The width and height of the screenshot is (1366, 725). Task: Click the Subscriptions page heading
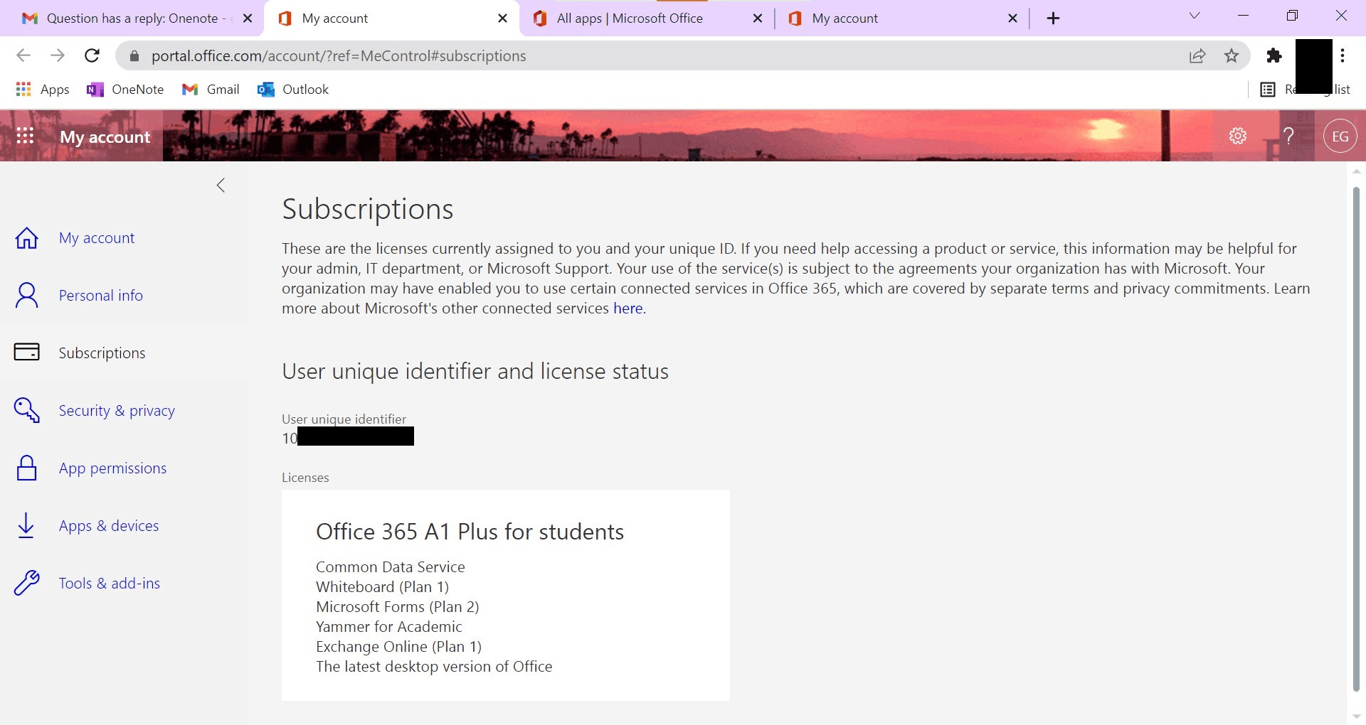pos(368,209)
